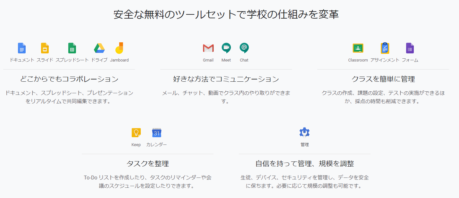Select the Sheets (スプレッドシート) icon
The height and width of the screenshot is (198, 459).
(72, 48)
